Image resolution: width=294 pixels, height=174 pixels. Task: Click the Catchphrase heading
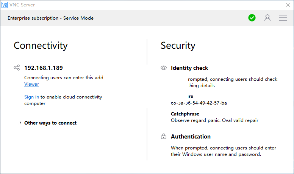[x=185, y=114]
